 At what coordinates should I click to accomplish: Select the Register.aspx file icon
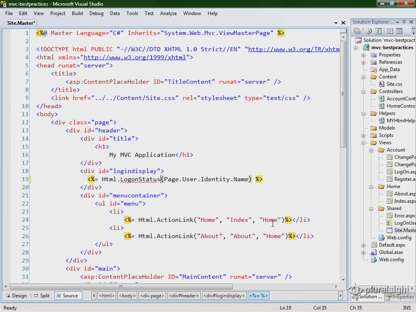tap(390, 179)
